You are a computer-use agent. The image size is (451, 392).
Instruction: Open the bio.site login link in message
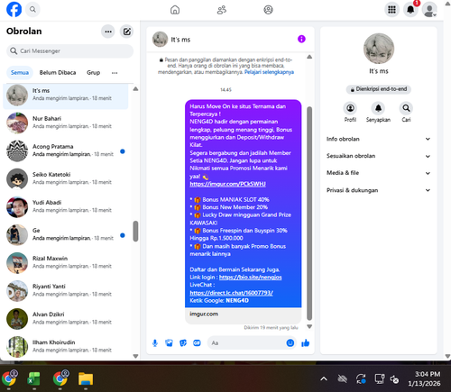click(x=250, y=278)
